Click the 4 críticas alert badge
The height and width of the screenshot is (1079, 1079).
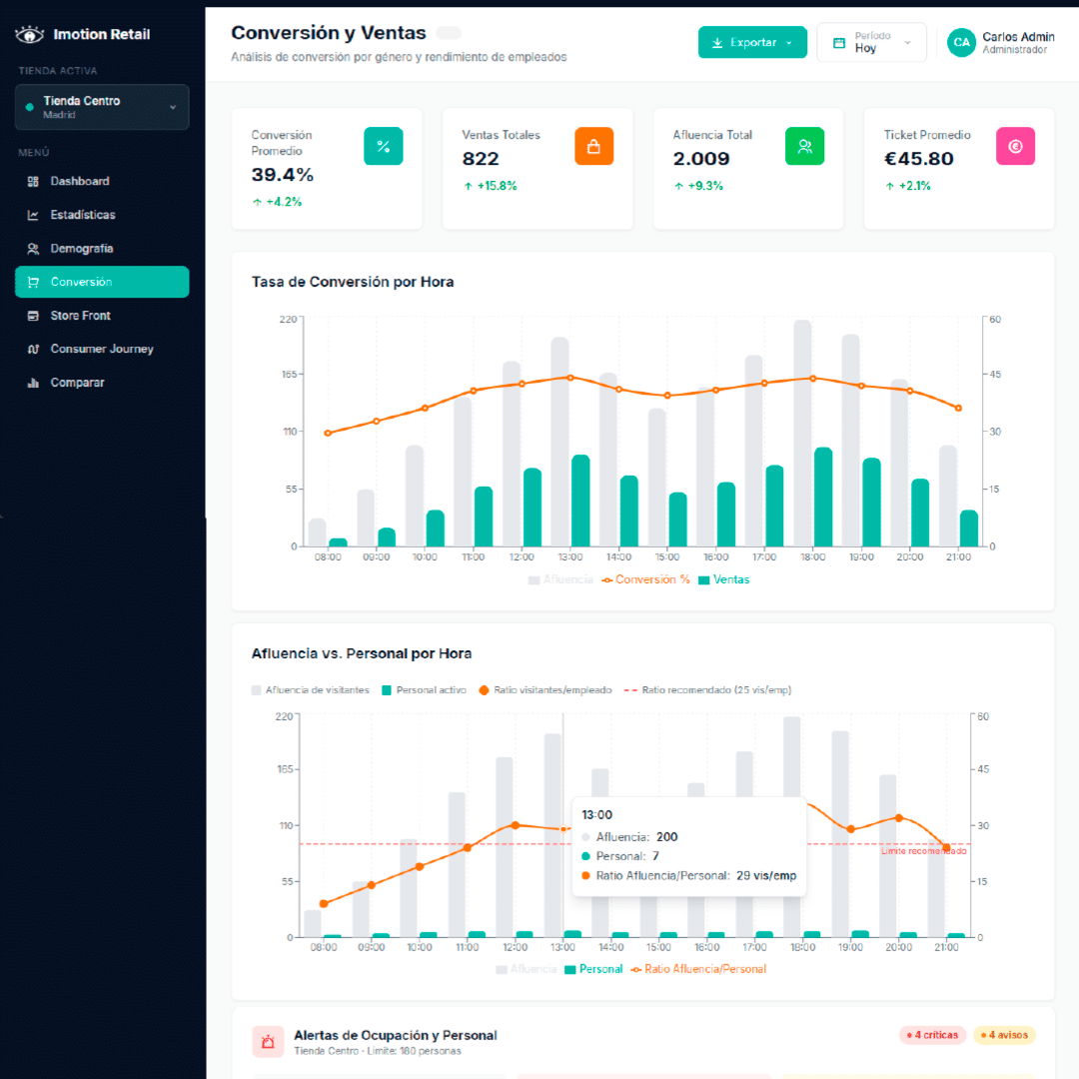931,1035
